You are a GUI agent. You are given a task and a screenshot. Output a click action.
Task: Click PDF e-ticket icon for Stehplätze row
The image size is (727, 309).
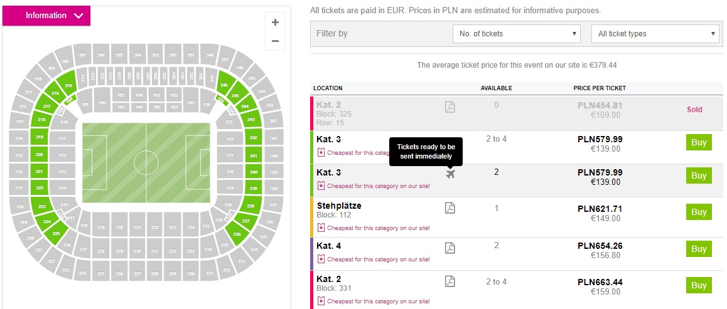pyautogui.click(x=450, y=207)
